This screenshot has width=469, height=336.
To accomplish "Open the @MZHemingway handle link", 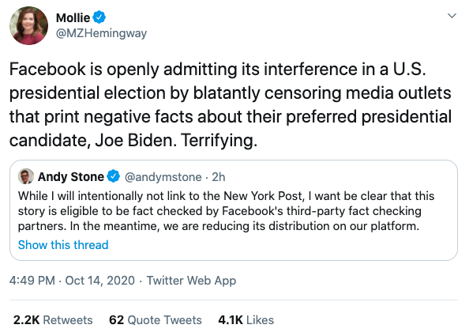I will coord(101,33).
